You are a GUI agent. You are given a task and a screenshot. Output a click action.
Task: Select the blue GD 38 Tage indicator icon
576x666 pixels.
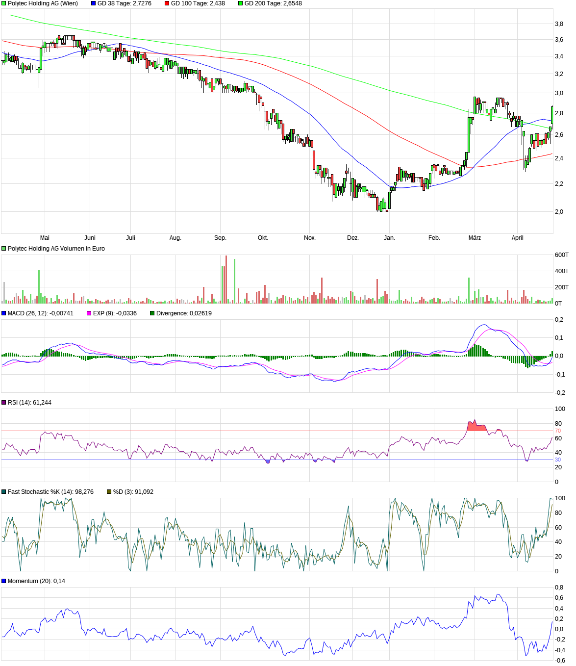tap(93, 3)
